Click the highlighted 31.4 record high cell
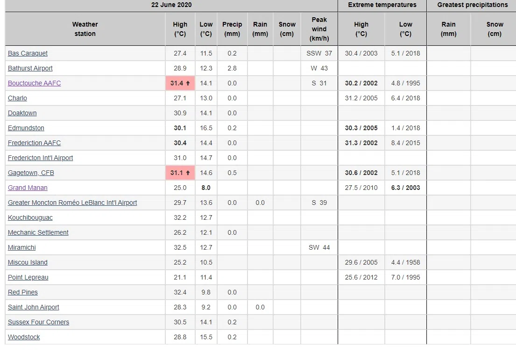The width and height of the screenshot is (516, 350). pyautogui.click(x=180, y=83)
